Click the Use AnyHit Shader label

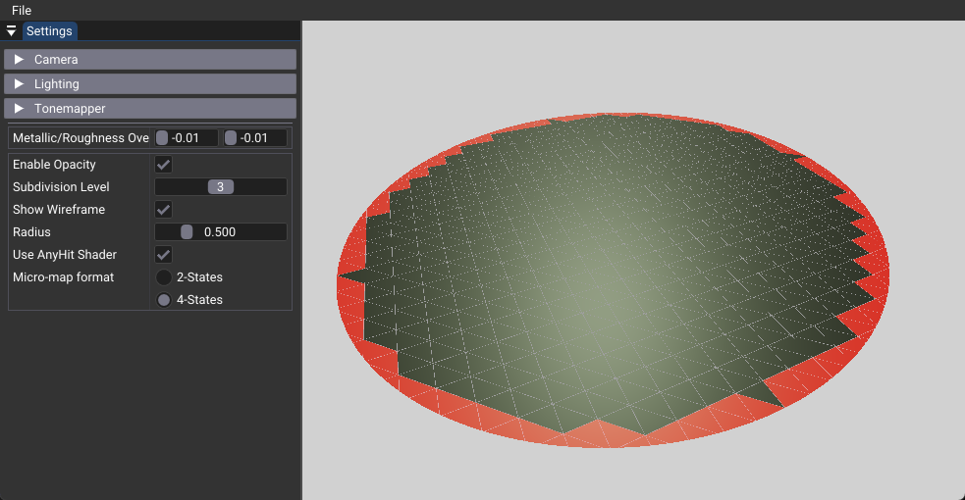[x=65, y=254]
